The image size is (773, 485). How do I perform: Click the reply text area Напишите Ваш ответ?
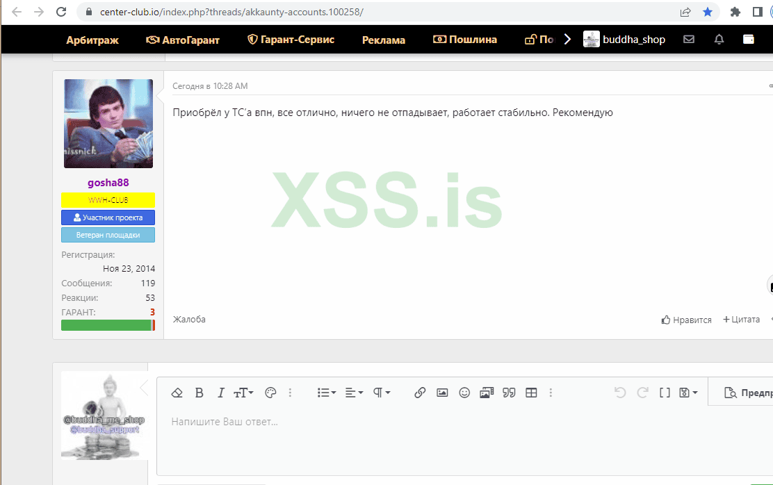[465, 441]
